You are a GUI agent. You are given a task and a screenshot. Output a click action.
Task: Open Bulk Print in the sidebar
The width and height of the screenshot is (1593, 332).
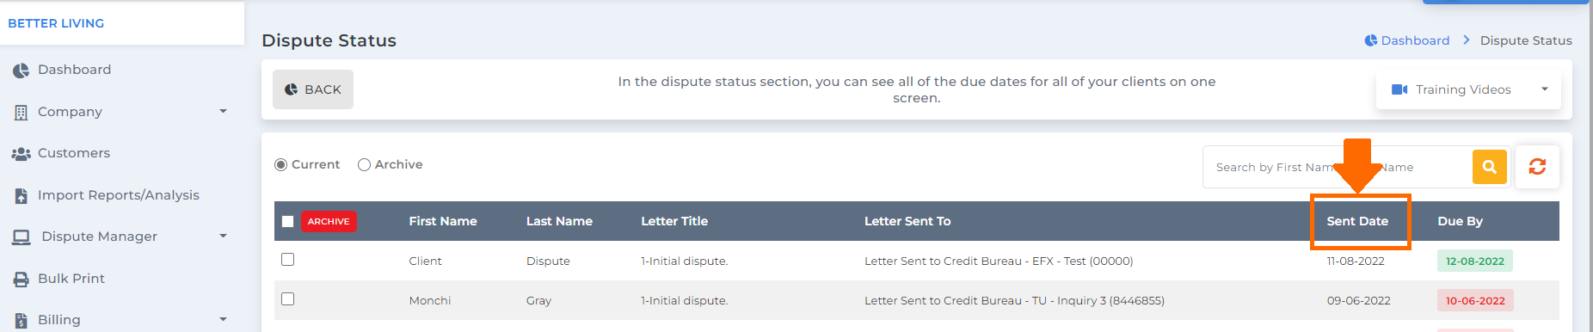(x=71, y=279)
